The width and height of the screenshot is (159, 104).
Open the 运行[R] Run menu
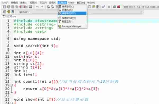tap(52, 3)
